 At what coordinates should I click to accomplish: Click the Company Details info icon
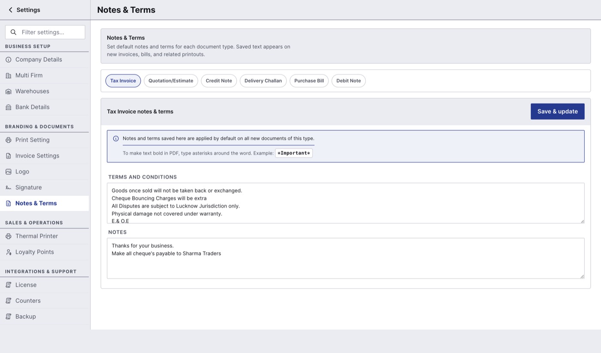(8, 60)
